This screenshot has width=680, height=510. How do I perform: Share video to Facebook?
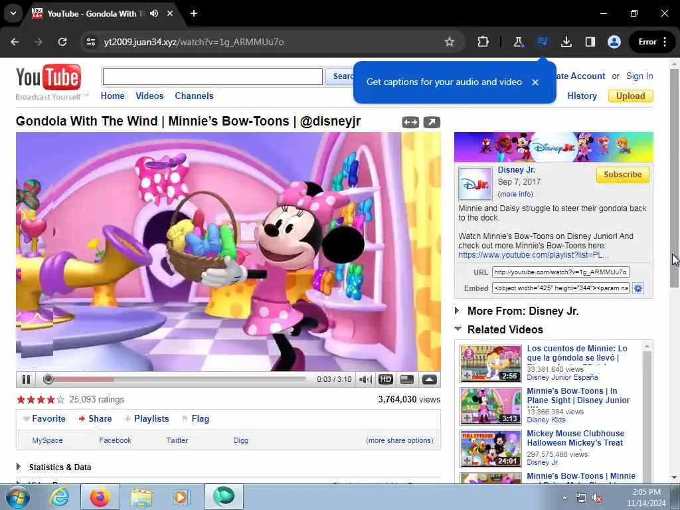(115, 441)
